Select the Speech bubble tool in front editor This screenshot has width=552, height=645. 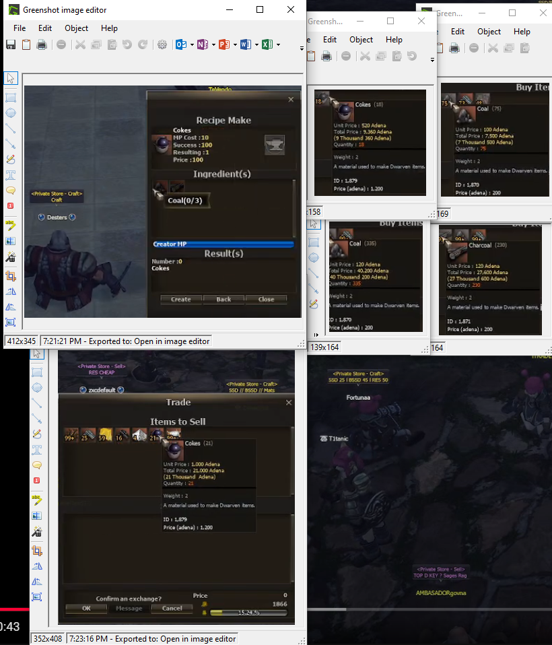click(x=11, y=191)
